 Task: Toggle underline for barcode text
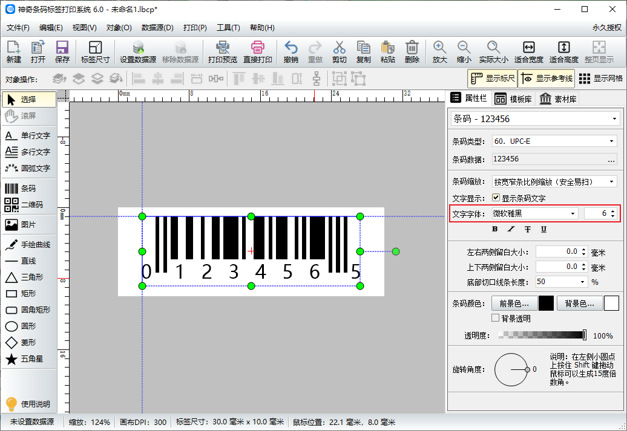[543, 229]
